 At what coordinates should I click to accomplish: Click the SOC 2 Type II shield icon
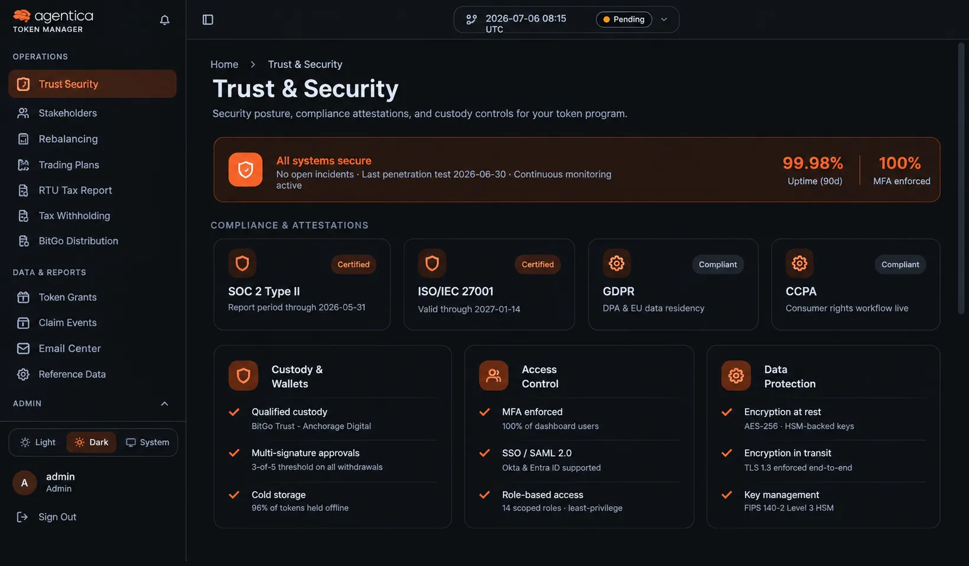coord(242,263)
